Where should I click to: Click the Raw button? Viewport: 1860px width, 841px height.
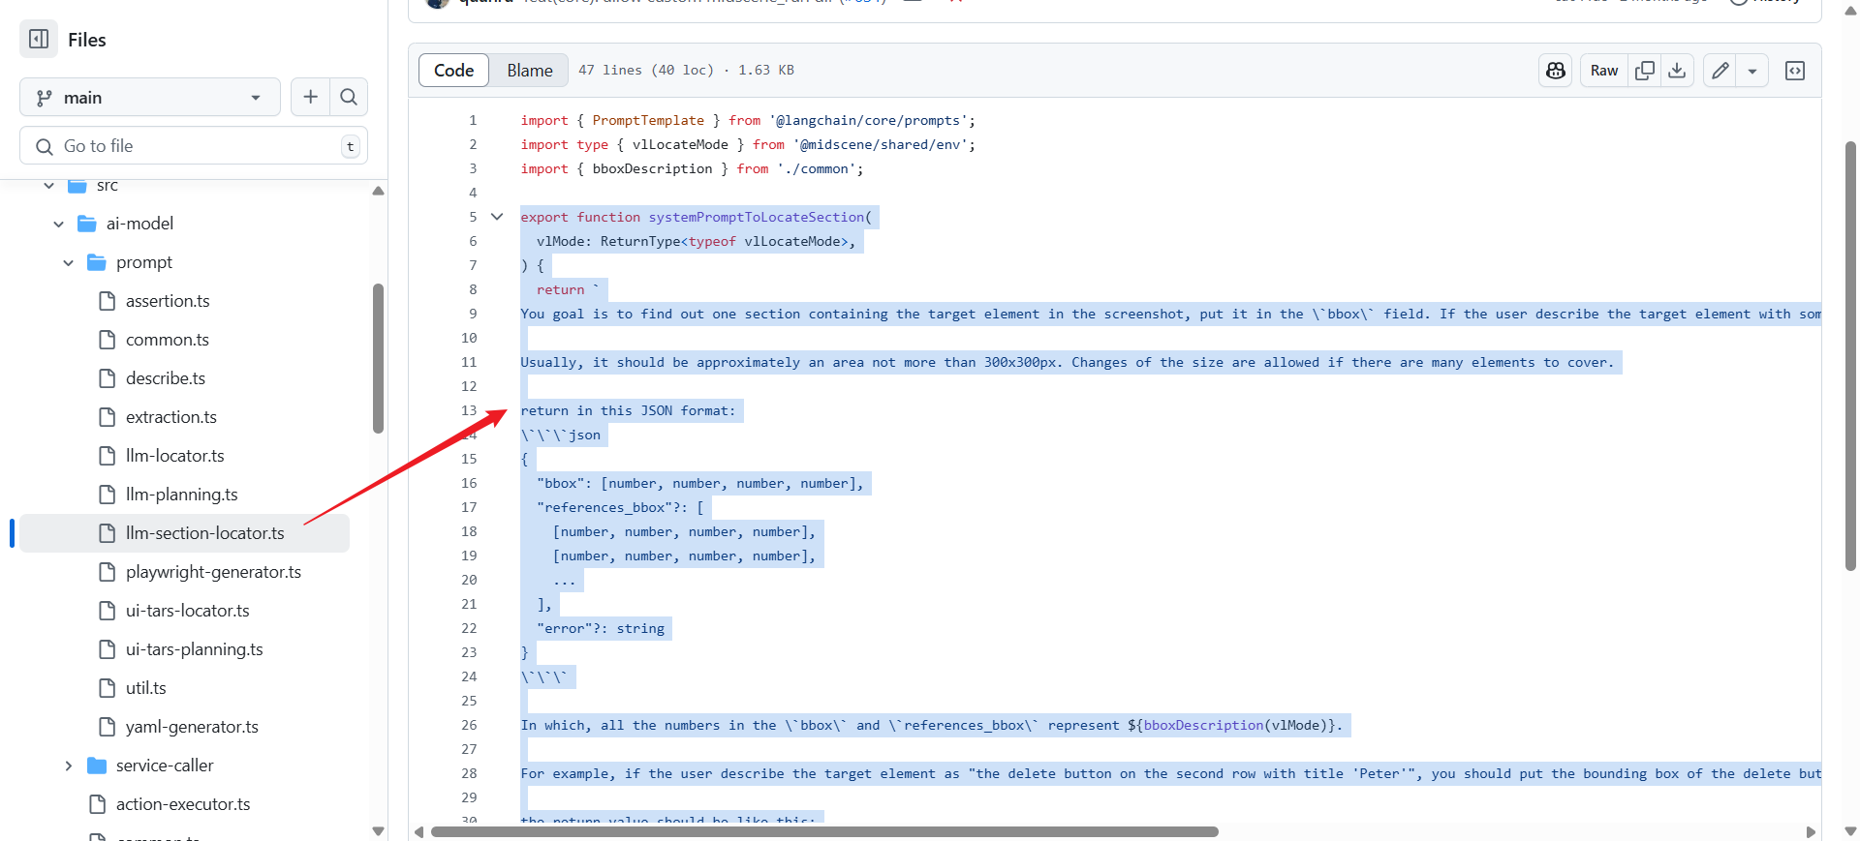click(x=1604, y=71)
